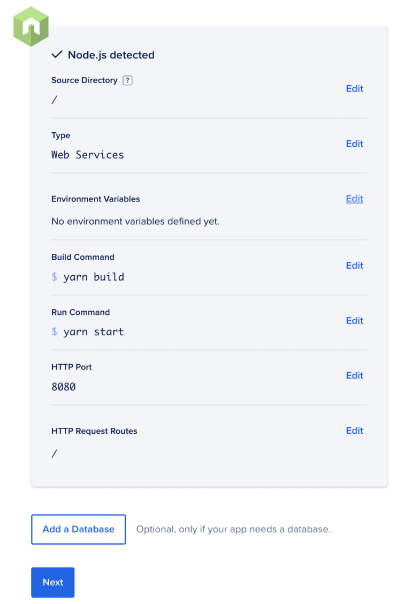Edit the Environment Variables section

tap(354, 199)
